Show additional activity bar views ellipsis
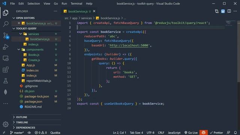This screenshot has height=135, width=240. click(6, 103)
